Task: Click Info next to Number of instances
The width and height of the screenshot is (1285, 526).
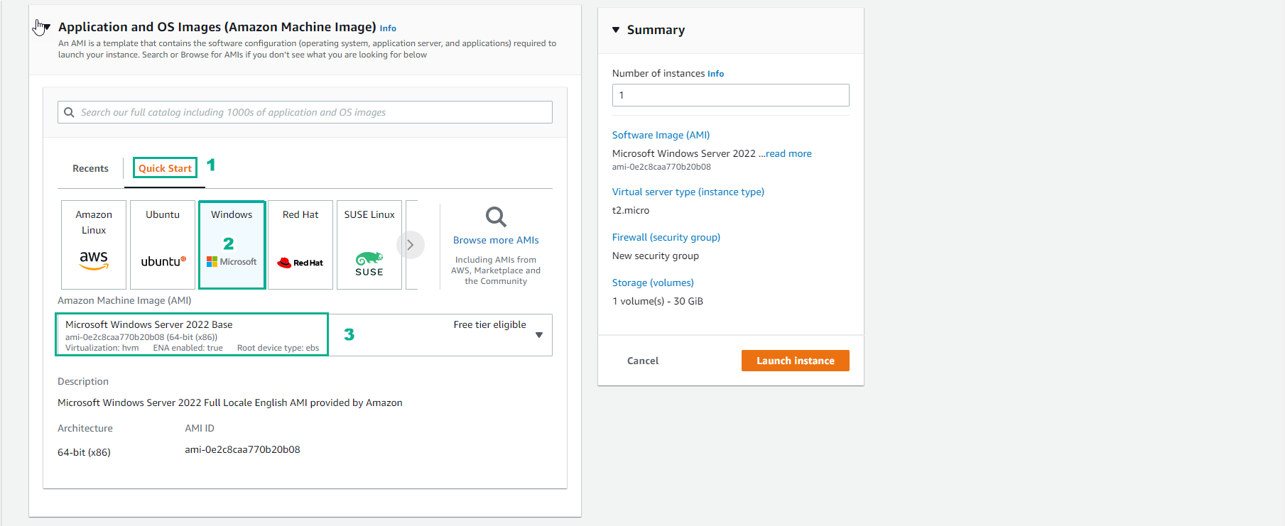Action: pos(715,73)
